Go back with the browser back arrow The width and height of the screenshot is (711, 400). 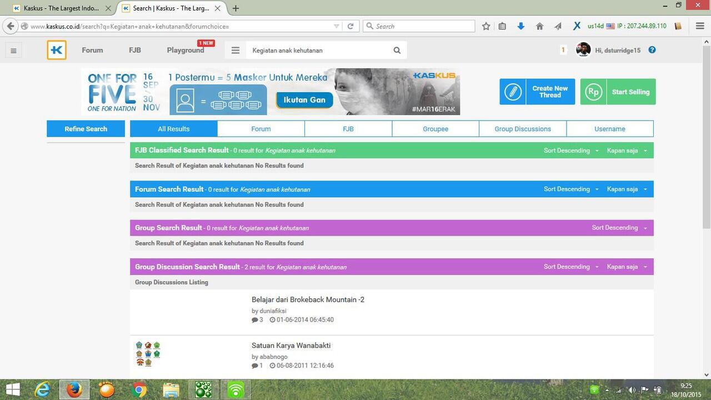coord(10,26)
